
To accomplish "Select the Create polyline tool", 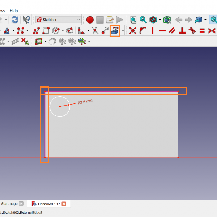I will coord(36,31).
